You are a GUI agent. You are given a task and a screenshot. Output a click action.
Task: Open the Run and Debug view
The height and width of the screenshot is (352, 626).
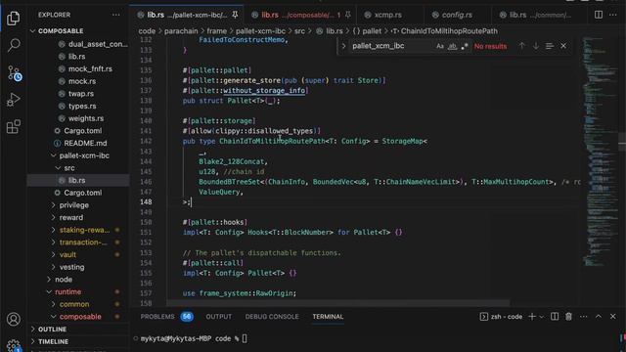pyautogui.click(x=13, y=100)
